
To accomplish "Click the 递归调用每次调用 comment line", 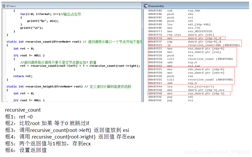I will coord(59,63).
